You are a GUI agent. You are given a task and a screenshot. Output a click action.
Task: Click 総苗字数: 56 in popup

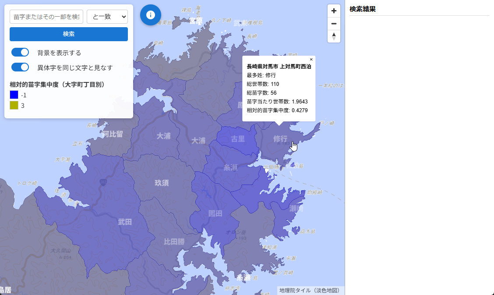click(x=261, y=93)
